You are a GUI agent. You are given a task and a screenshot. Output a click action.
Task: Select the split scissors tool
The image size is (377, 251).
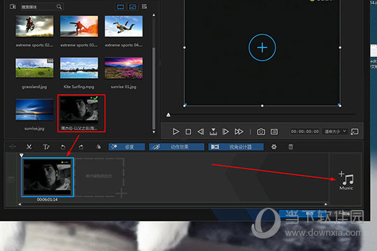29,146
